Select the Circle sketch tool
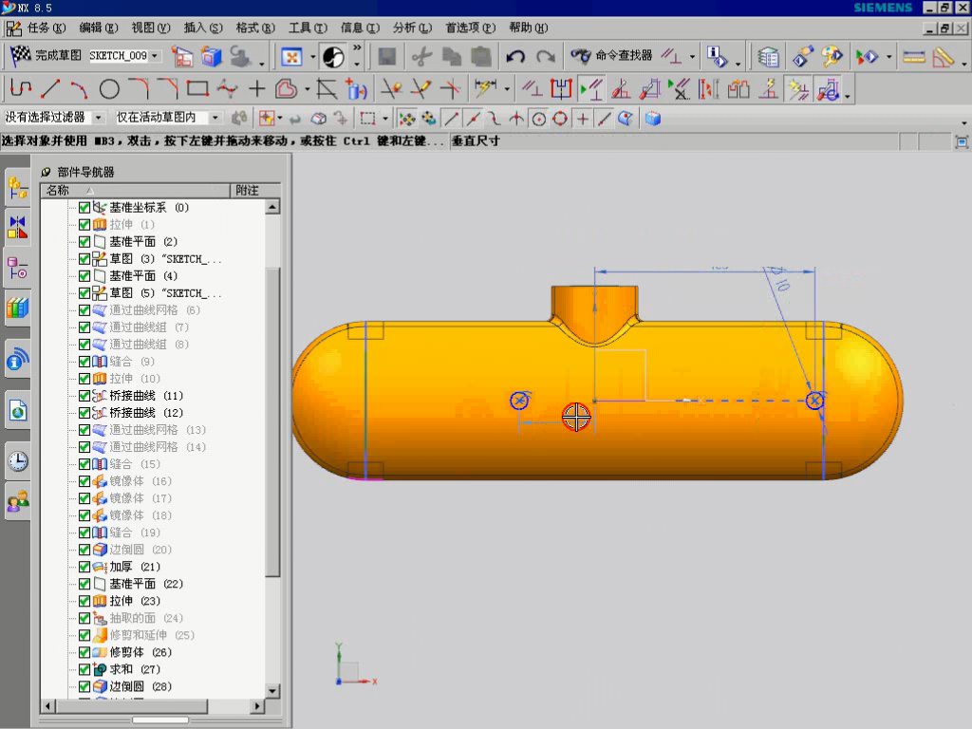Screen dimensions: 972x729 click(x=109, y=88)
